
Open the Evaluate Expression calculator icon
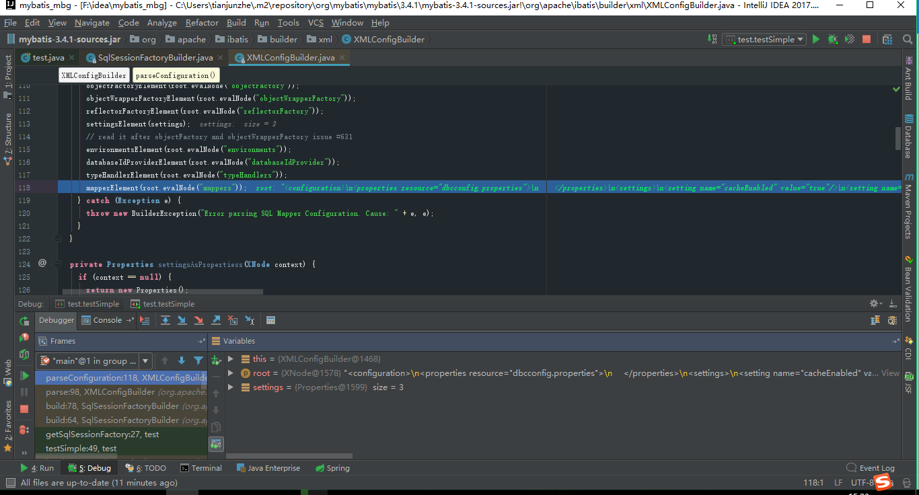(270, 320)
